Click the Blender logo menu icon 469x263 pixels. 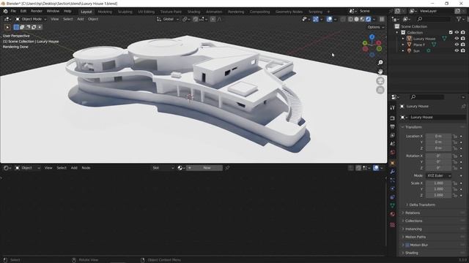tap(5, 12)
